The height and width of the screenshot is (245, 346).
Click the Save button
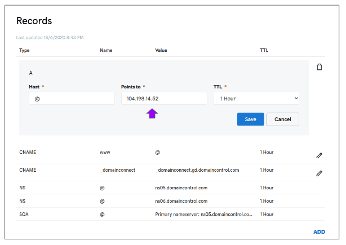click(250, 119)
